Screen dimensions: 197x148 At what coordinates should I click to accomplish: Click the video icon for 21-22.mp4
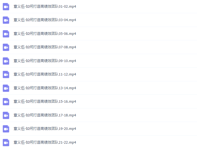[6, 143]
